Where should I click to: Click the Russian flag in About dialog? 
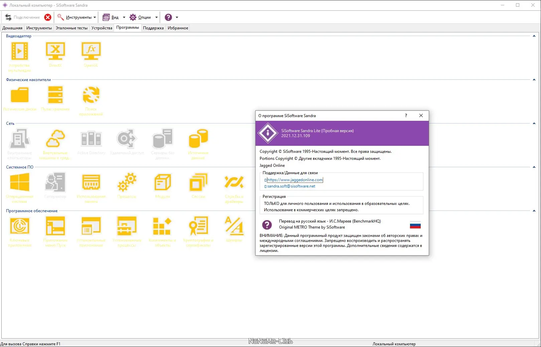415,226
